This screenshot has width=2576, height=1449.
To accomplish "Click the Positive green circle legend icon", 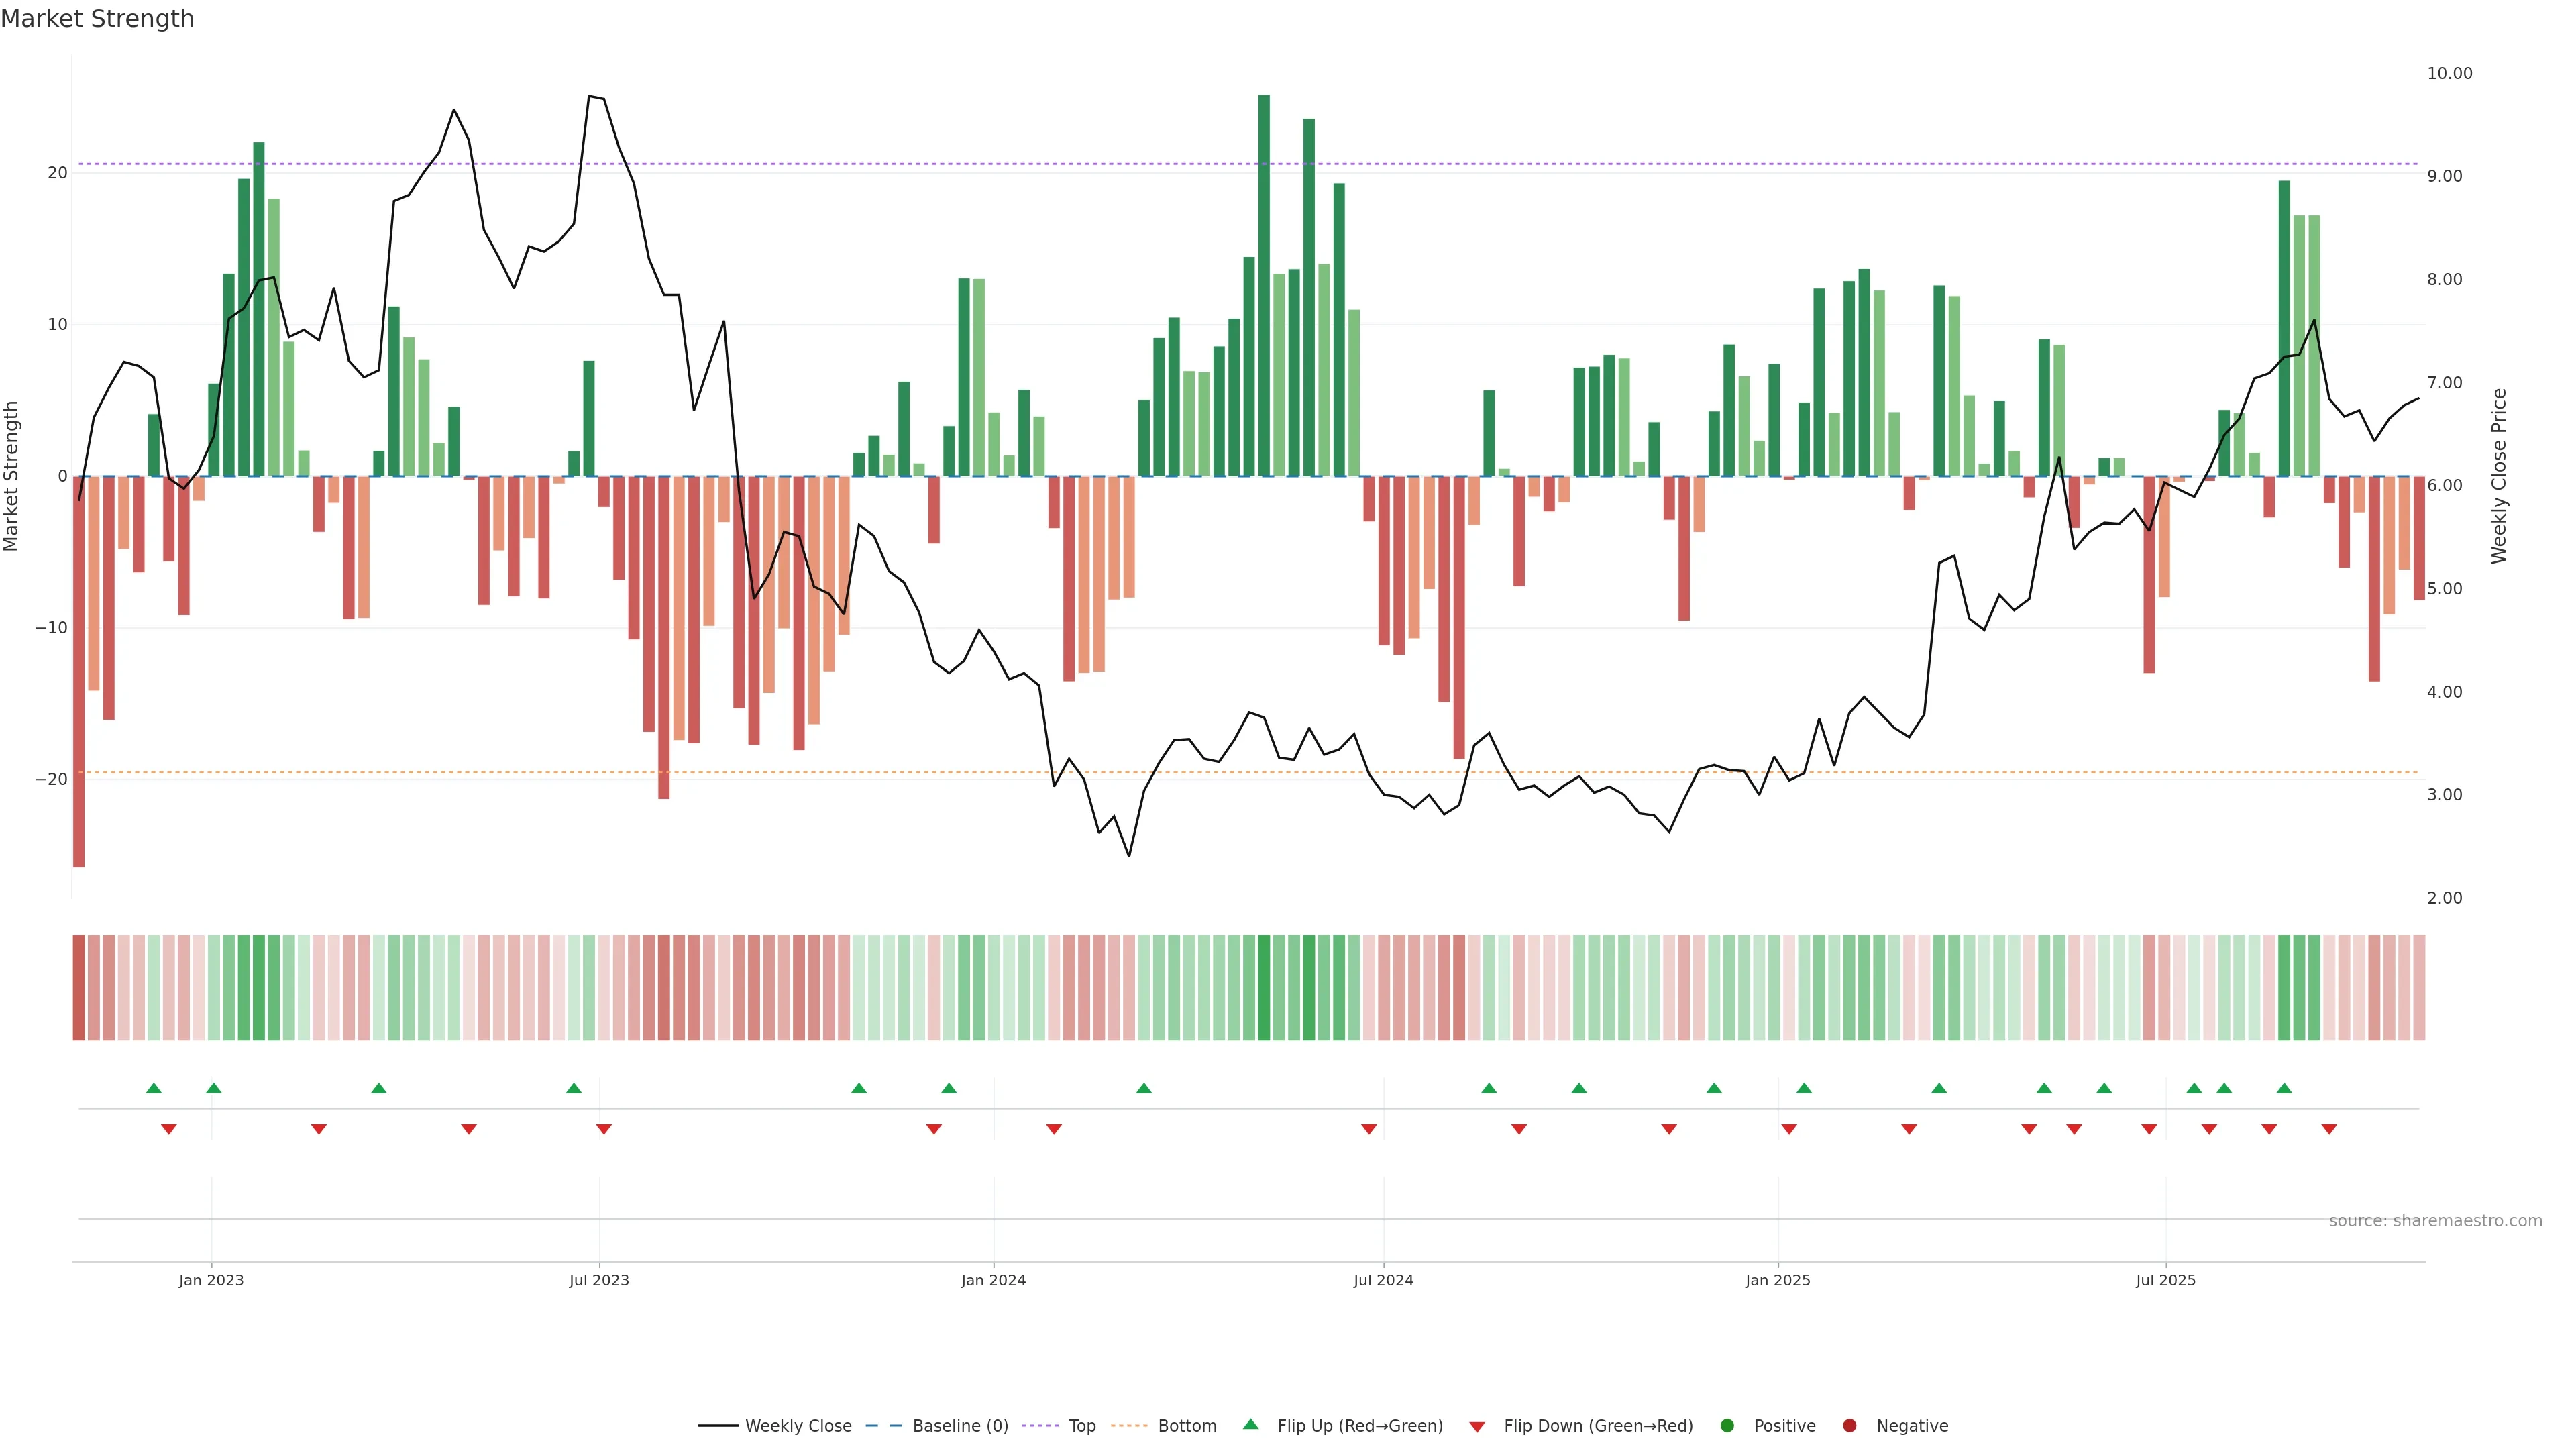I will 1727,1426.
